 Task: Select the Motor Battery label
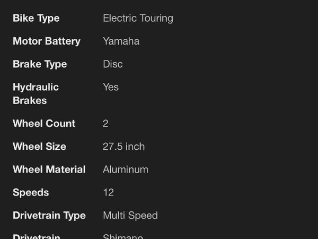pos(47,41)
